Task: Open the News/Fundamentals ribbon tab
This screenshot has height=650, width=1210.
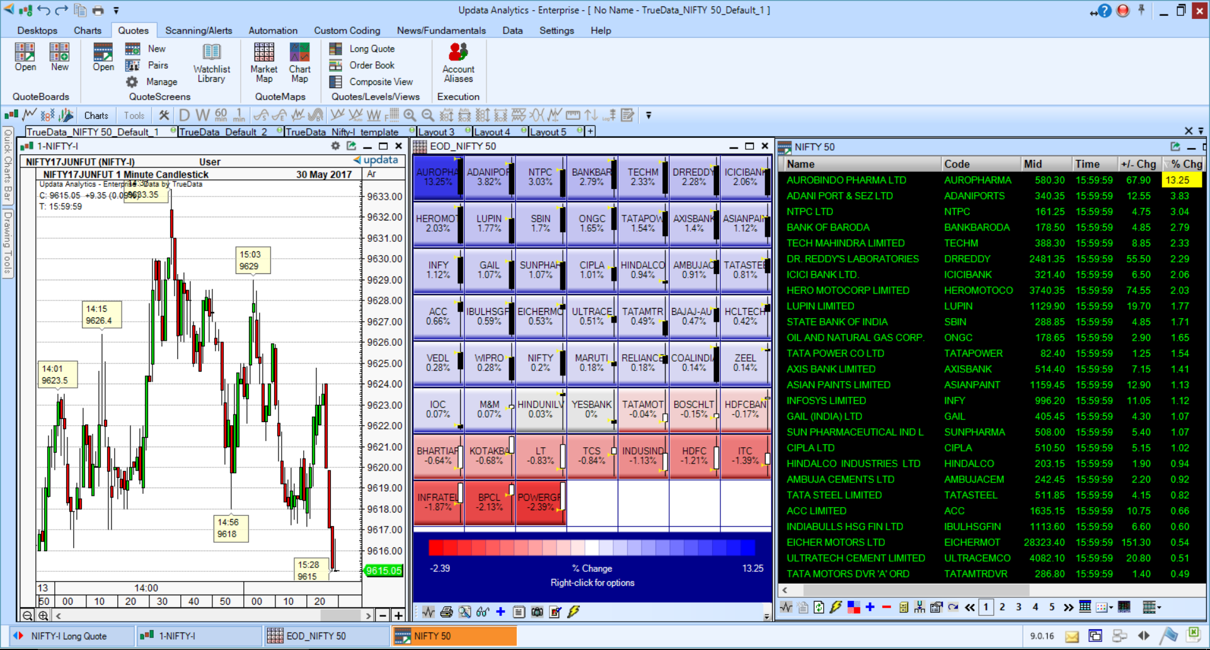Action: click(x=441, y=30)
